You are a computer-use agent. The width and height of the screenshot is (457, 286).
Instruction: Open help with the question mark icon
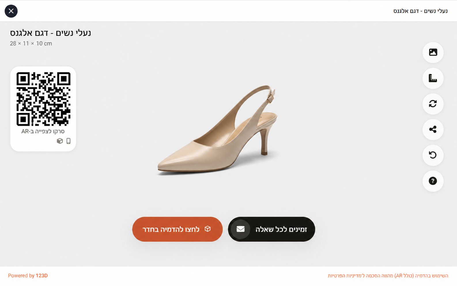(433, 181)
